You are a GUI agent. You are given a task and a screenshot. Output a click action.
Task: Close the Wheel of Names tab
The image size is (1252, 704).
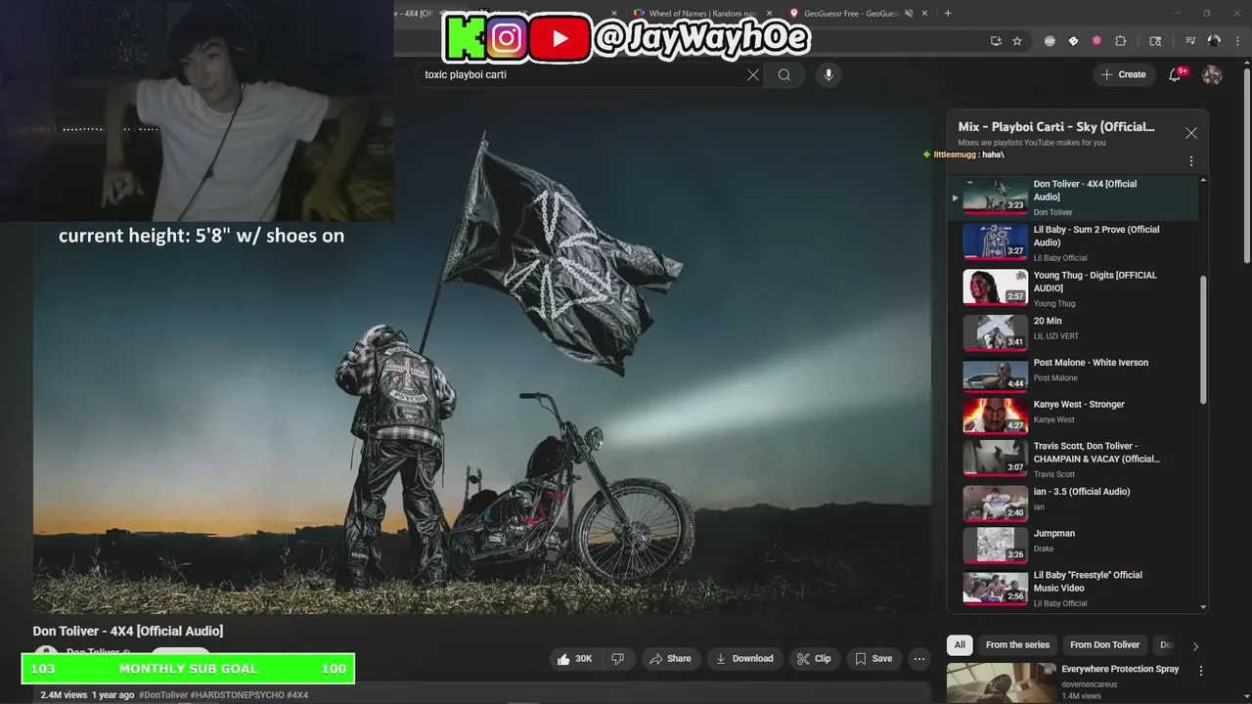768,14
